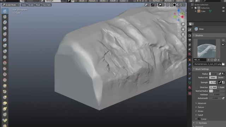Select the Draw brush tool in toolbar
Screen dimensions: 226x127
pyautogui.click(x=5, y=11)
